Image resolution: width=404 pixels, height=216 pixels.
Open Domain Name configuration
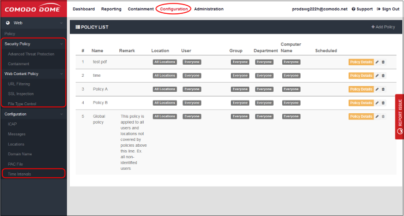(x=20, y=154)
